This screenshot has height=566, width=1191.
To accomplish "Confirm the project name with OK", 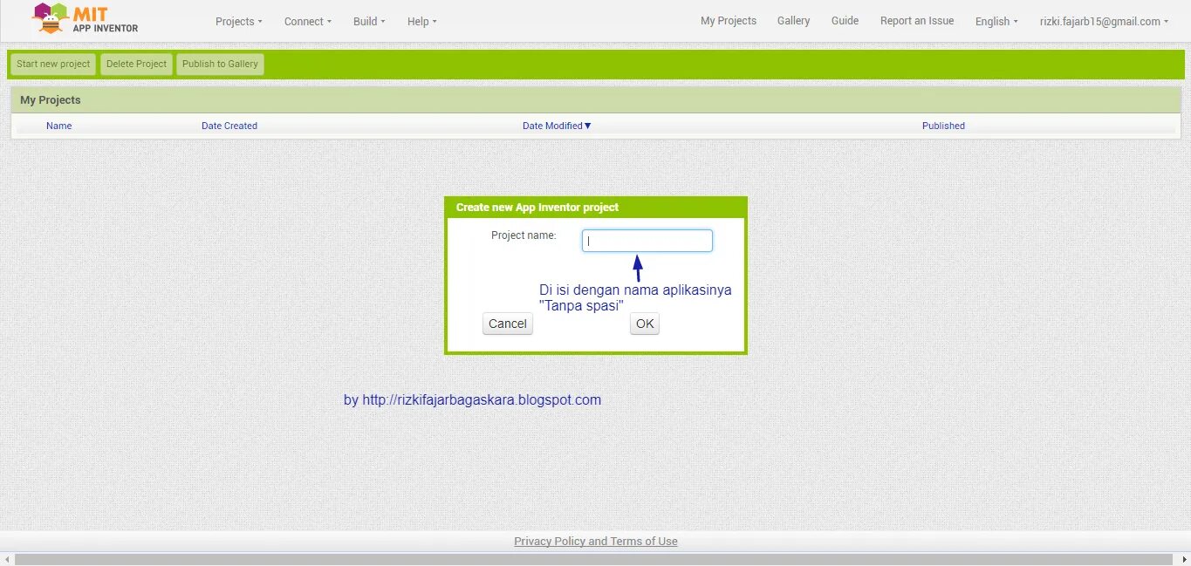I will tap(645, 324).
